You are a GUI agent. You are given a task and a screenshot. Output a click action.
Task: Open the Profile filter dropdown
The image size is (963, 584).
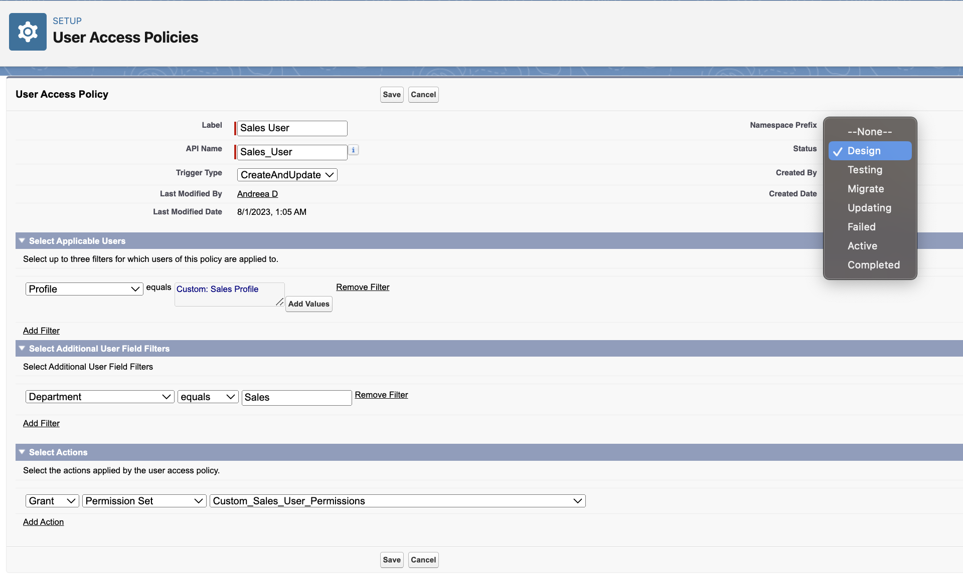[84, 289]
